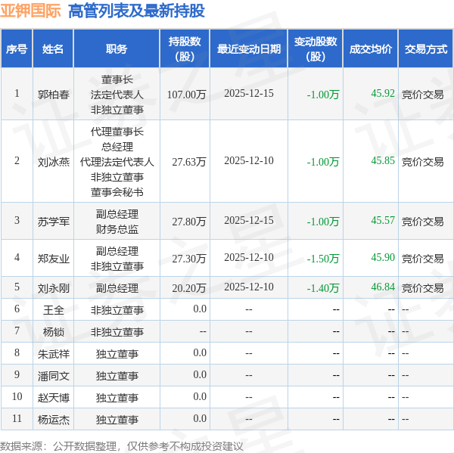Click the 持股数(股) column header
Screen dimensions: 454x453
(x=185, y=49)
